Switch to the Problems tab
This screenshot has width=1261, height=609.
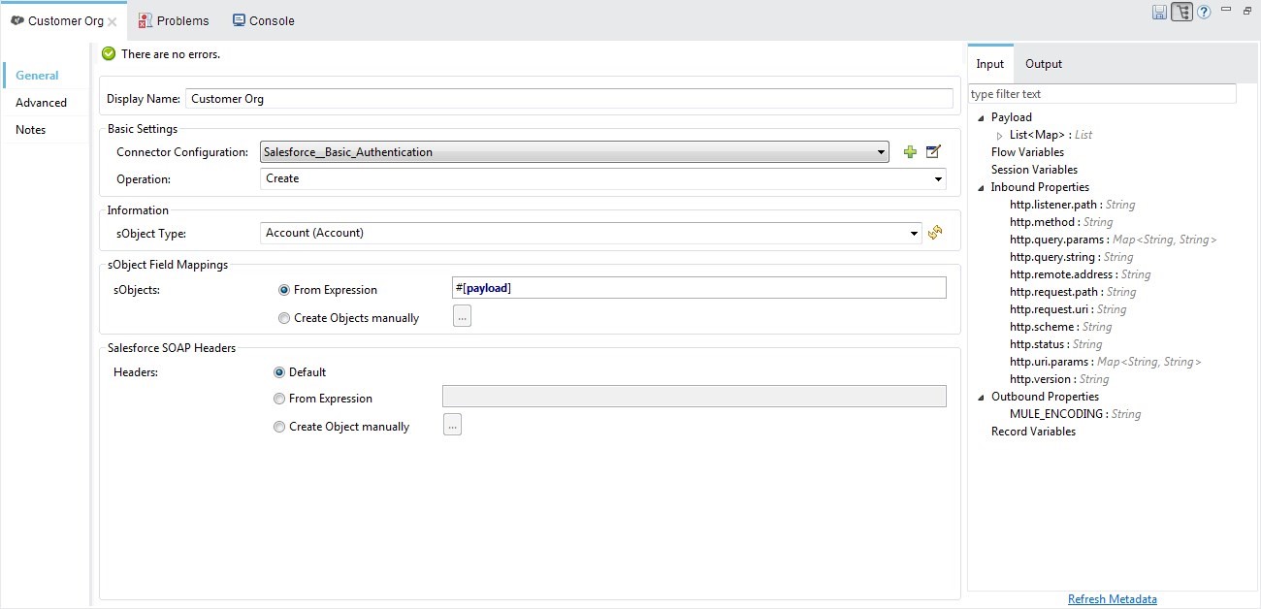(174, 20)
